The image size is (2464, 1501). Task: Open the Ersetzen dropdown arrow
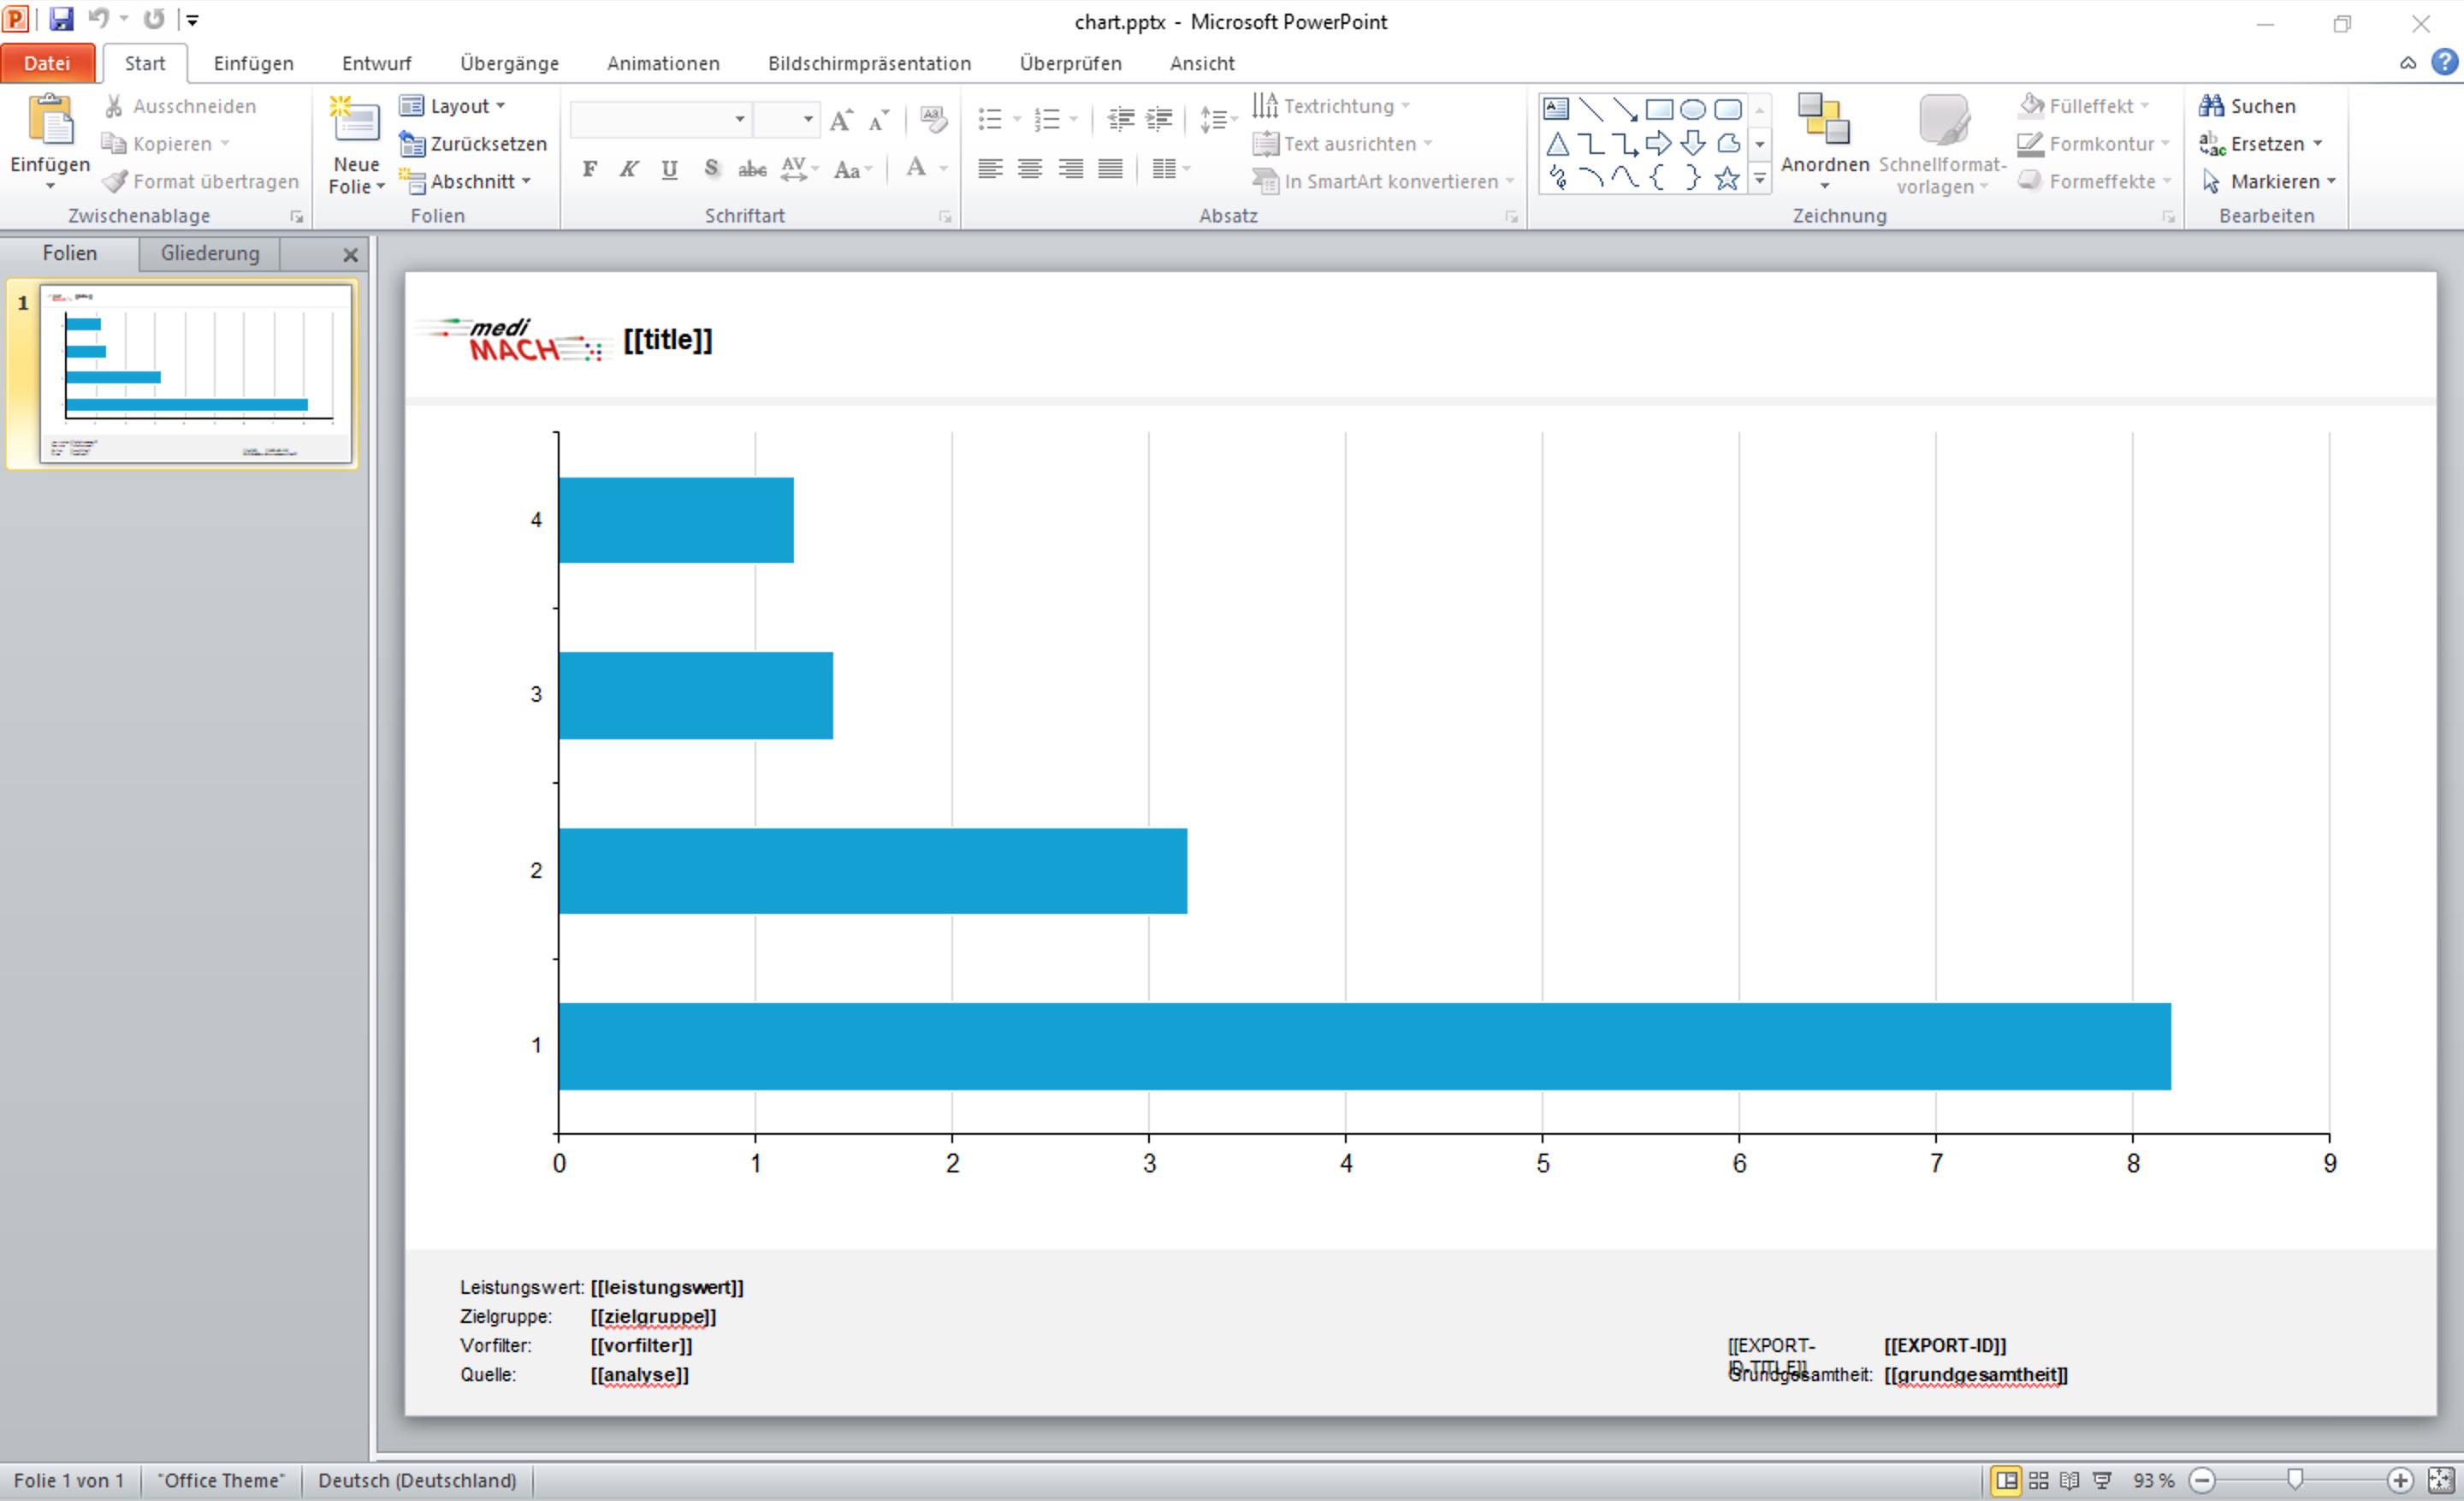click(x=2317, y=144)
